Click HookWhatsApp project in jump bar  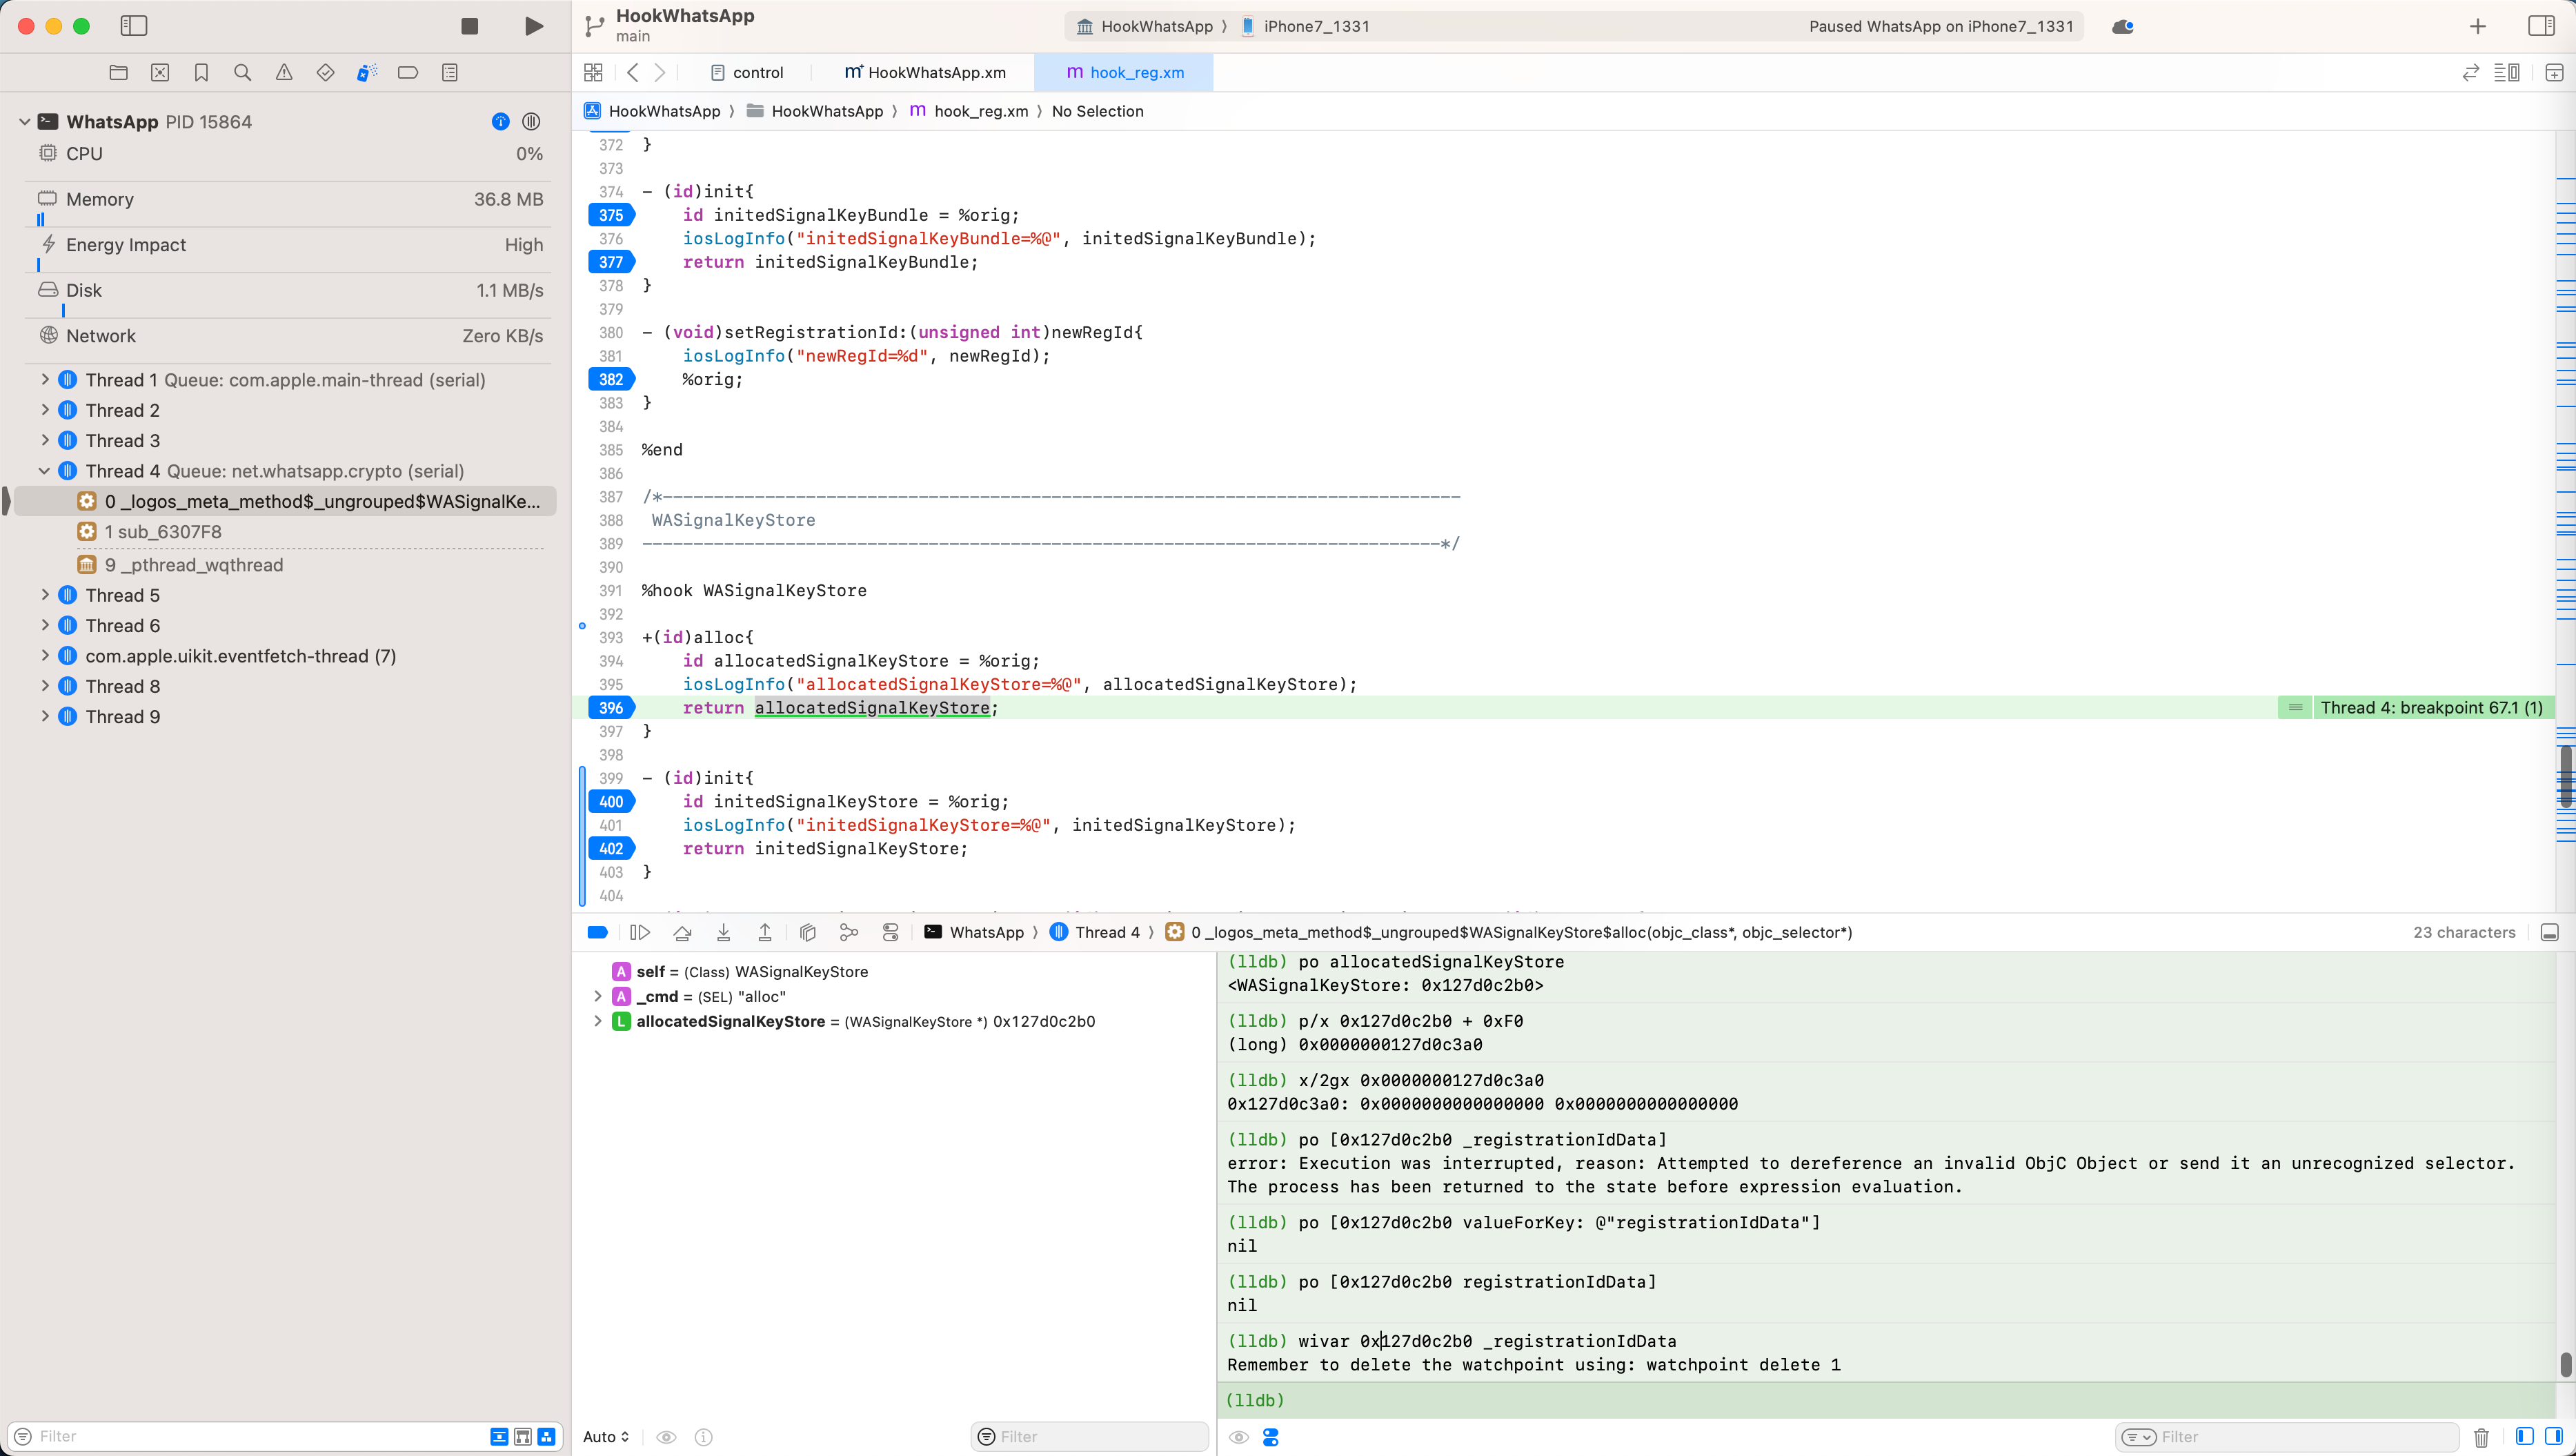point(652,111)
